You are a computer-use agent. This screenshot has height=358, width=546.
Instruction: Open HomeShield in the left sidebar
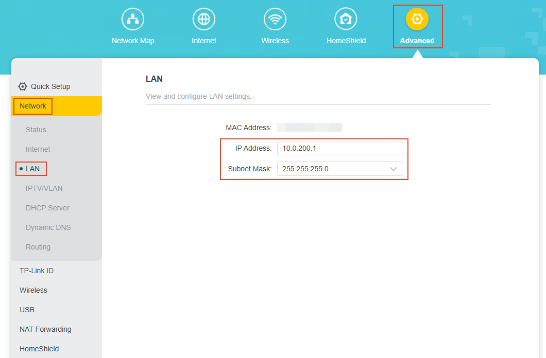pyautogui.click(x=39, y=349)
